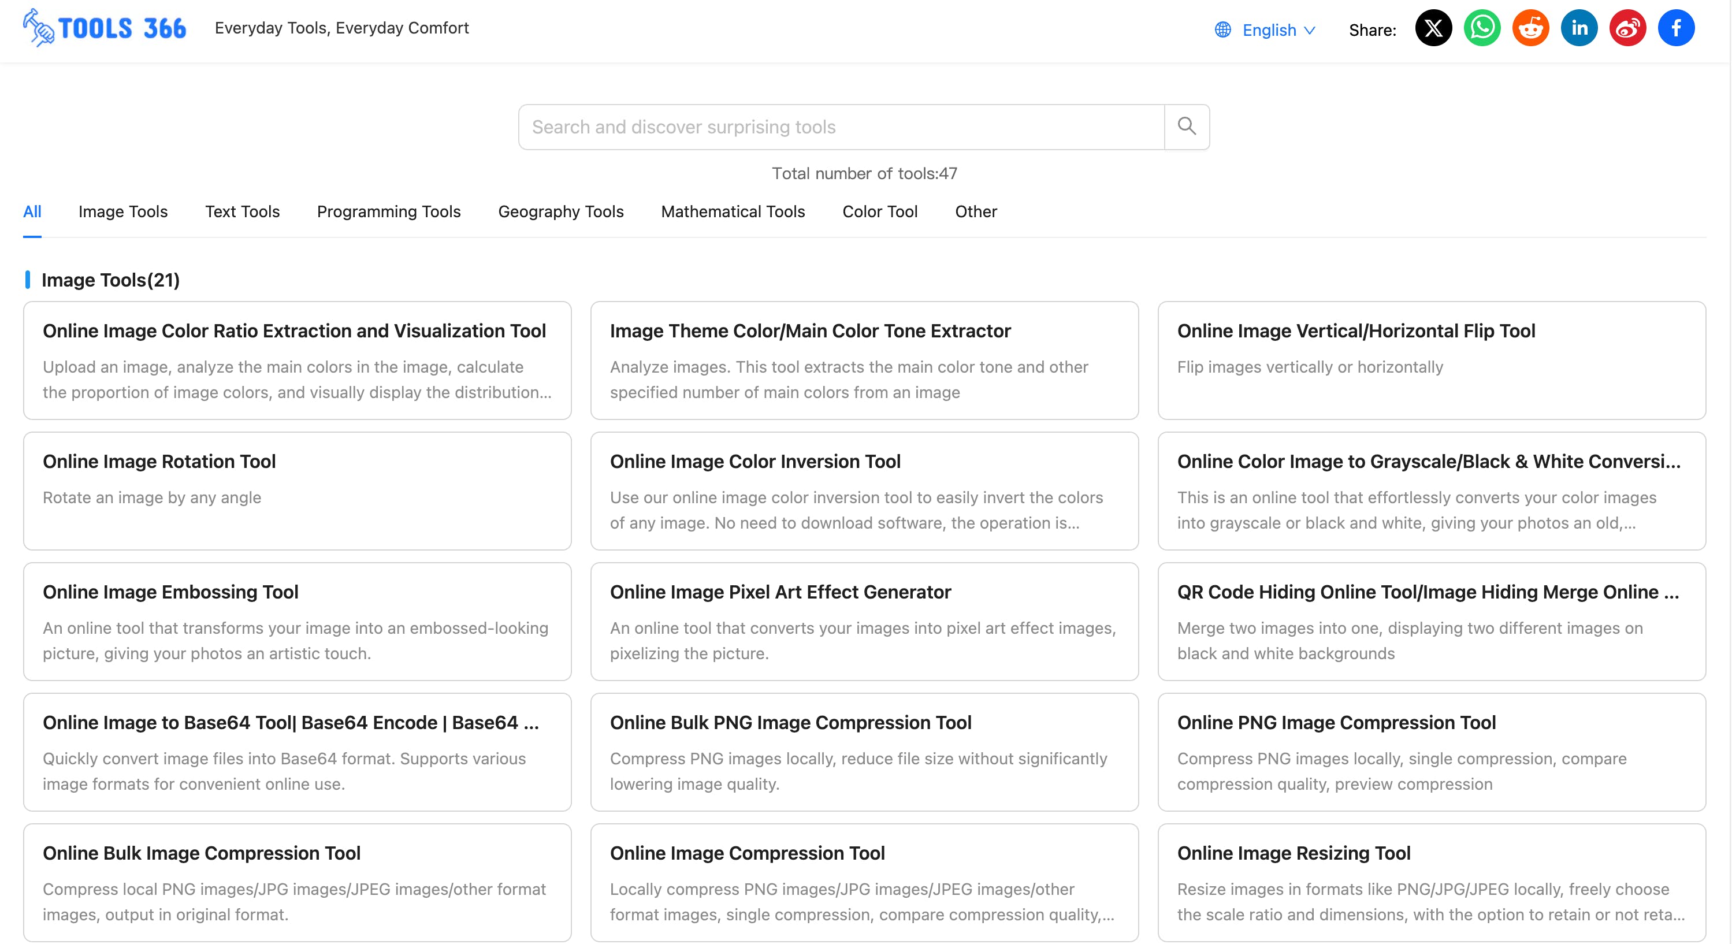Open Online PNG Image Compression Tool

(1432, 752)
